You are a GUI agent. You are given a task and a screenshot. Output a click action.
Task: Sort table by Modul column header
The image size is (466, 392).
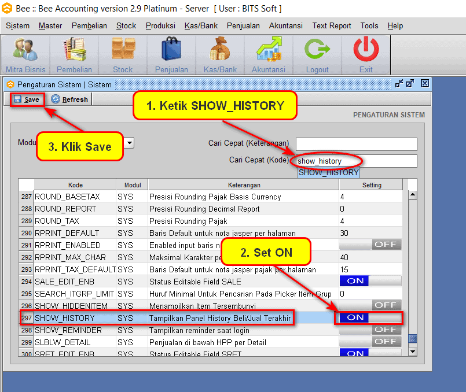click(132, 185)
